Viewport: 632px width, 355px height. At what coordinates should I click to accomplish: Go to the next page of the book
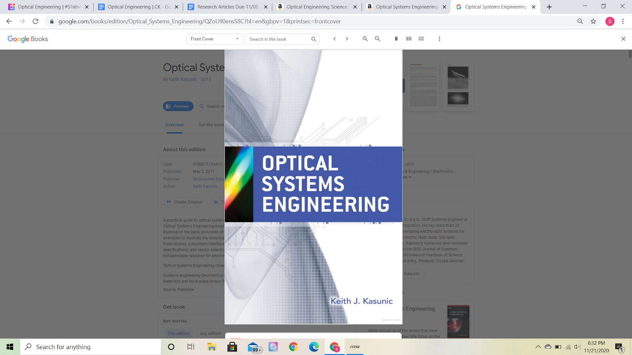tap(347, 39)
